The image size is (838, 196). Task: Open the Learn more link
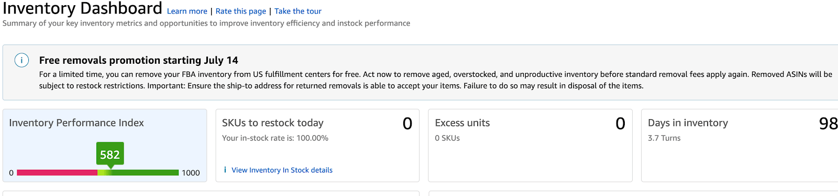point(187,11)
